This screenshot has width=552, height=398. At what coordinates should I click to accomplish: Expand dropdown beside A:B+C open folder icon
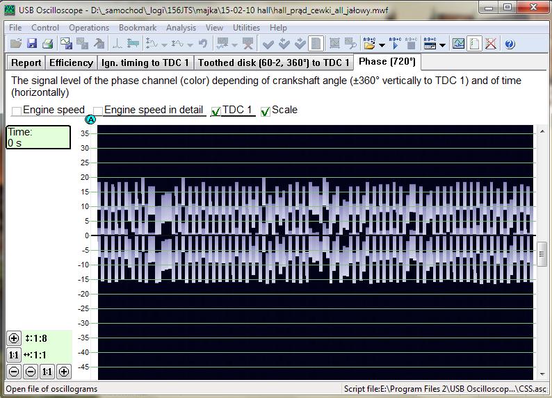coord(382,45)
